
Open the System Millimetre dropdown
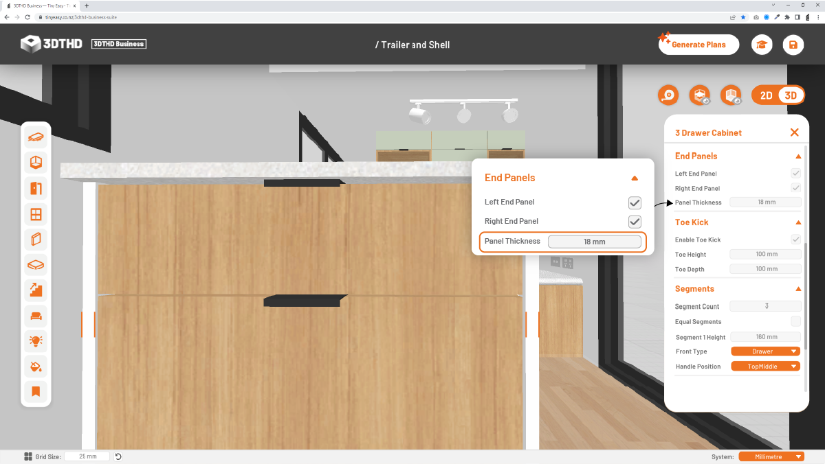pos(771,456)
